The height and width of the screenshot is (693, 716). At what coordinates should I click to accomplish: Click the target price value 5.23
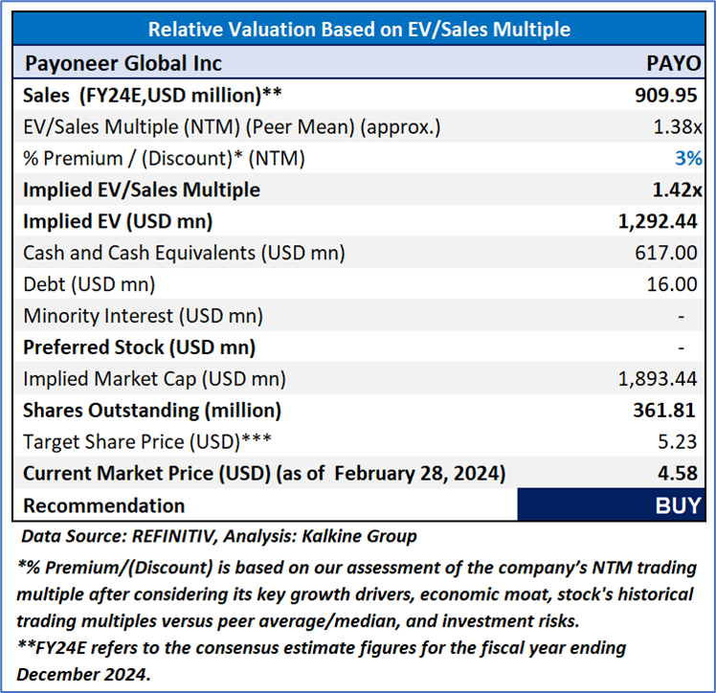(x=678, y=442)
